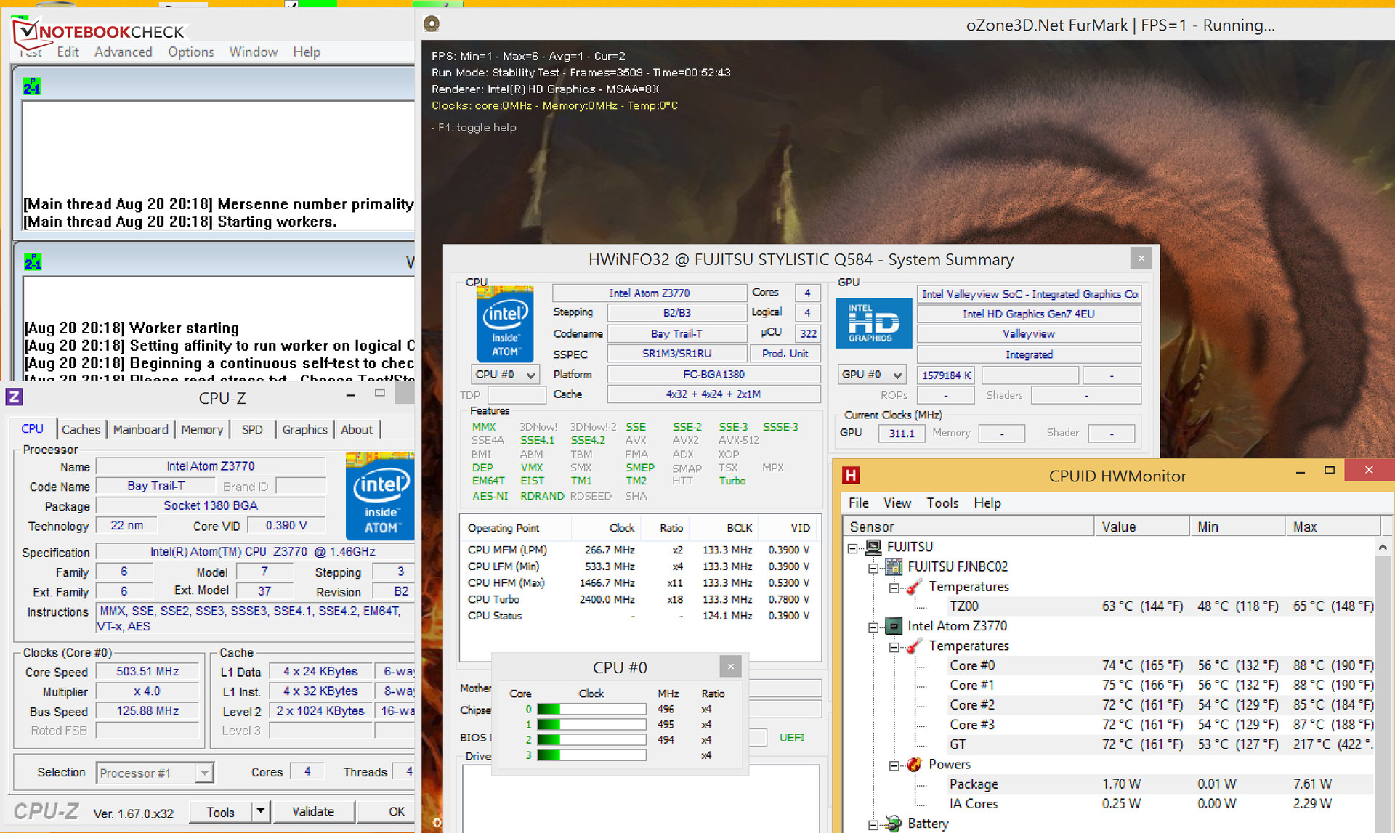Click the Powers flame icon in sensor tree
Viewport: 1395px width, 833px height.
pyautogui.click(x=914, y=764)
